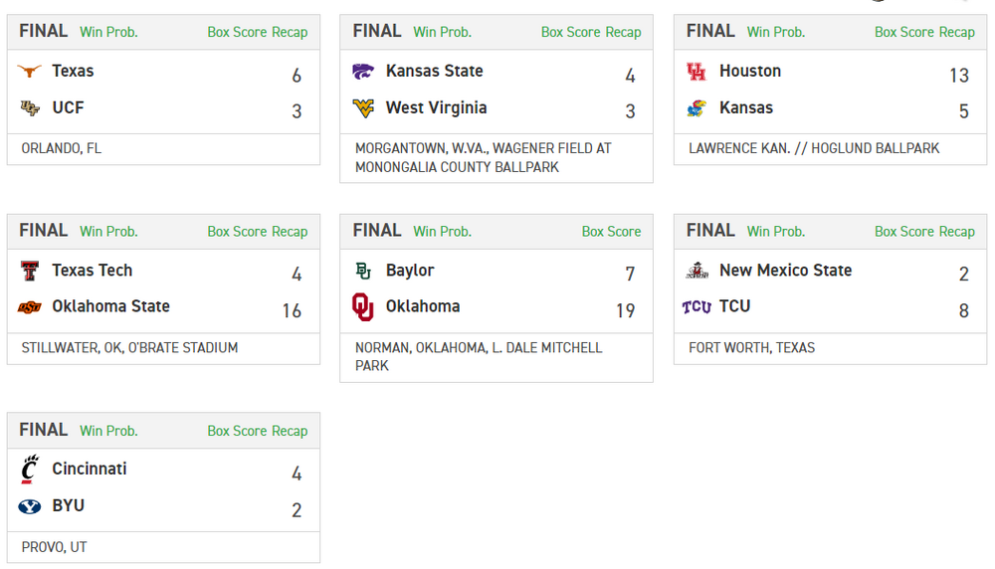Click the Oklahoma State logo icon
The width and height of the screenshot is (995, 569).
point(30,307)
